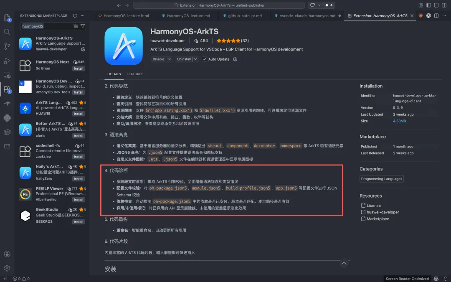This screenshot has height=282, width=451.
Task: Select HarmonyOS-ArkTS extension in list
Action: (x=52, y=43)
